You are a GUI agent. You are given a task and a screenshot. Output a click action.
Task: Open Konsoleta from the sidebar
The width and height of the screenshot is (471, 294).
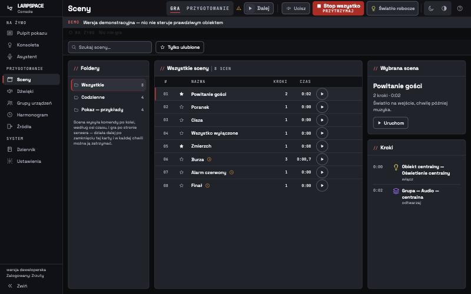[31, 45]
